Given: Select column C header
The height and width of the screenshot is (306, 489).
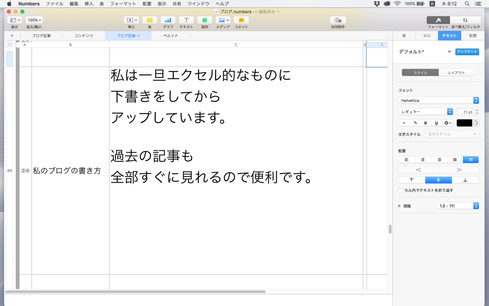Looking at the screenshot, I should click(x=236, y=45).
